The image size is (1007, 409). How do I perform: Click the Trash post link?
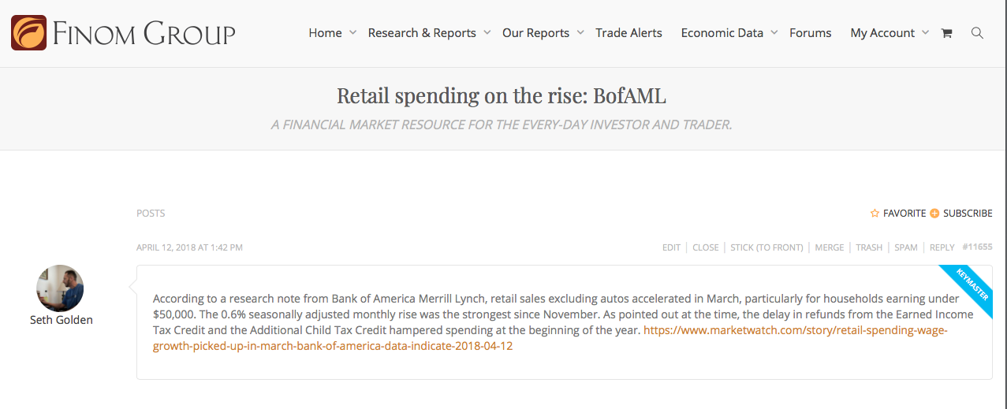coord(869,247)
